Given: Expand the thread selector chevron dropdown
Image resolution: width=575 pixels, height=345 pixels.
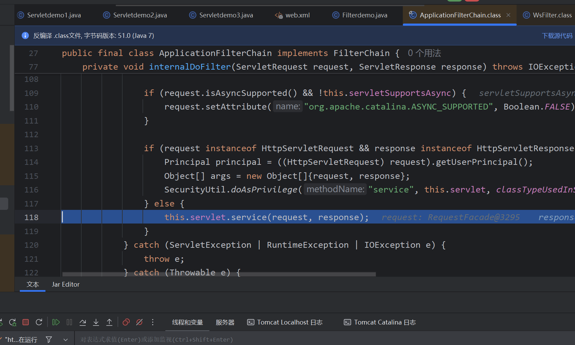Looking at the screenshot, I should [66, 340].
